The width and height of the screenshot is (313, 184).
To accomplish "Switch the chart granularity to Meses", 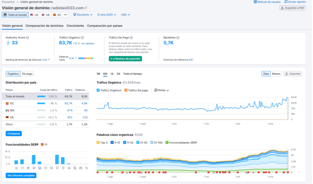I will pyautogui.click(x=276, y=74).
